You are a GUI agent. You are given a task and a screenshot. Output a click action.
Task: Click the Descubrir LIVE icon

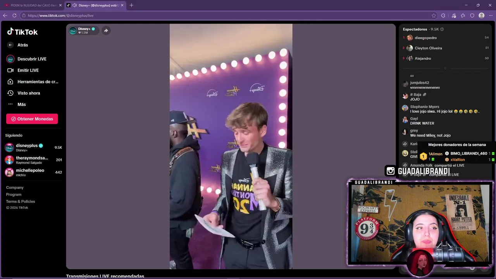point(10,59)
